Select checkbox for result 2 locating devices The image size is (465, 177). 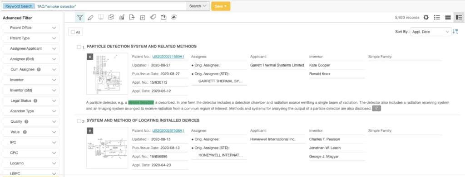pos(79,121)
